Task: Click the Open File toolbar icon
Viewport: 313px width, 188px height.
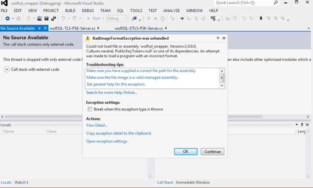Action: point(40,18)
